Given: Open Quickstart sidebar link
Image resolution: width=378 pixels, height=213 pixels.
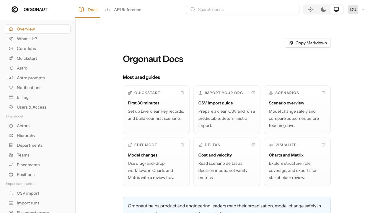Looking at the screenshot, I should 38,58.
